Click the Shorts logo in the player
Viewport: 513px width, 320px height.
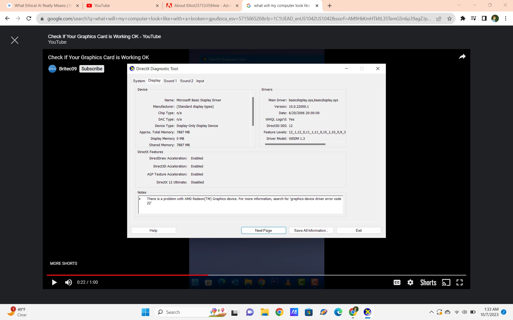click(x=428, y=282)
